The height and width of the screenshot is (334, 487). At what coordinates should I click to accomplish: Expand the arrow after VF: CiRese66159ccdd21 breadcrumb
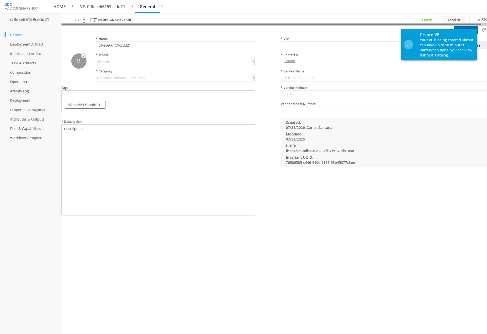coord(132,6)
